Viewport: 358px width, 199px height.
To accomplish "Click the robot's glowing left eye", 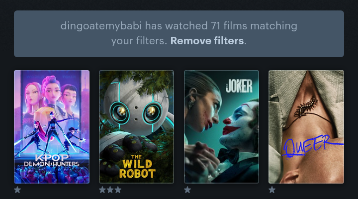I will (120, 112).
